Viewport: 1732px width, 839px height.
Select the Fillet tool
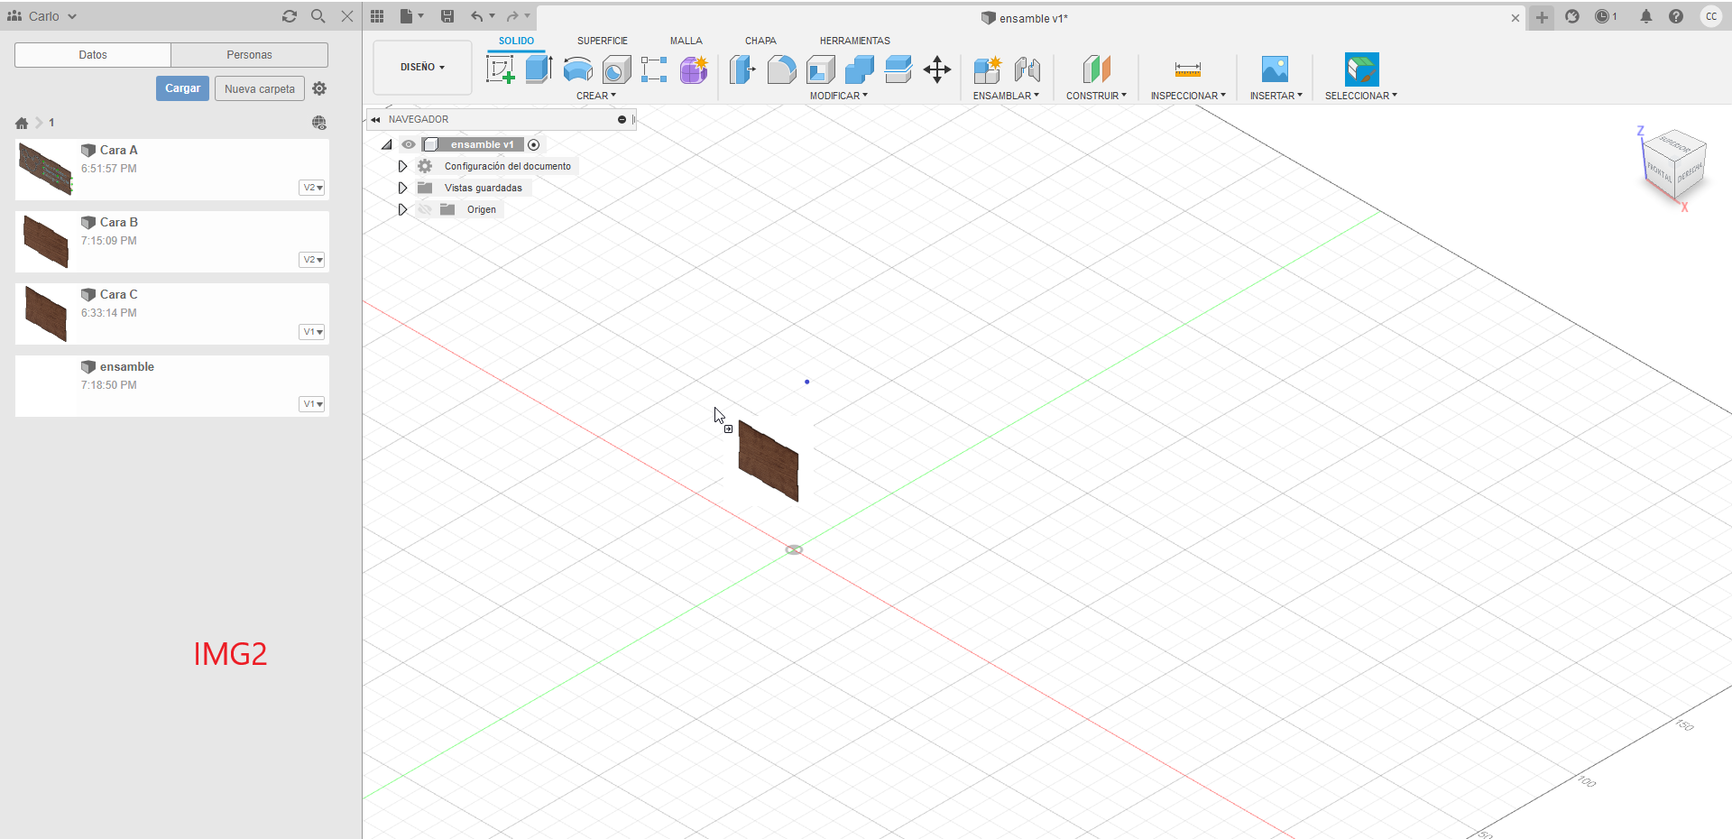point(781,69)
